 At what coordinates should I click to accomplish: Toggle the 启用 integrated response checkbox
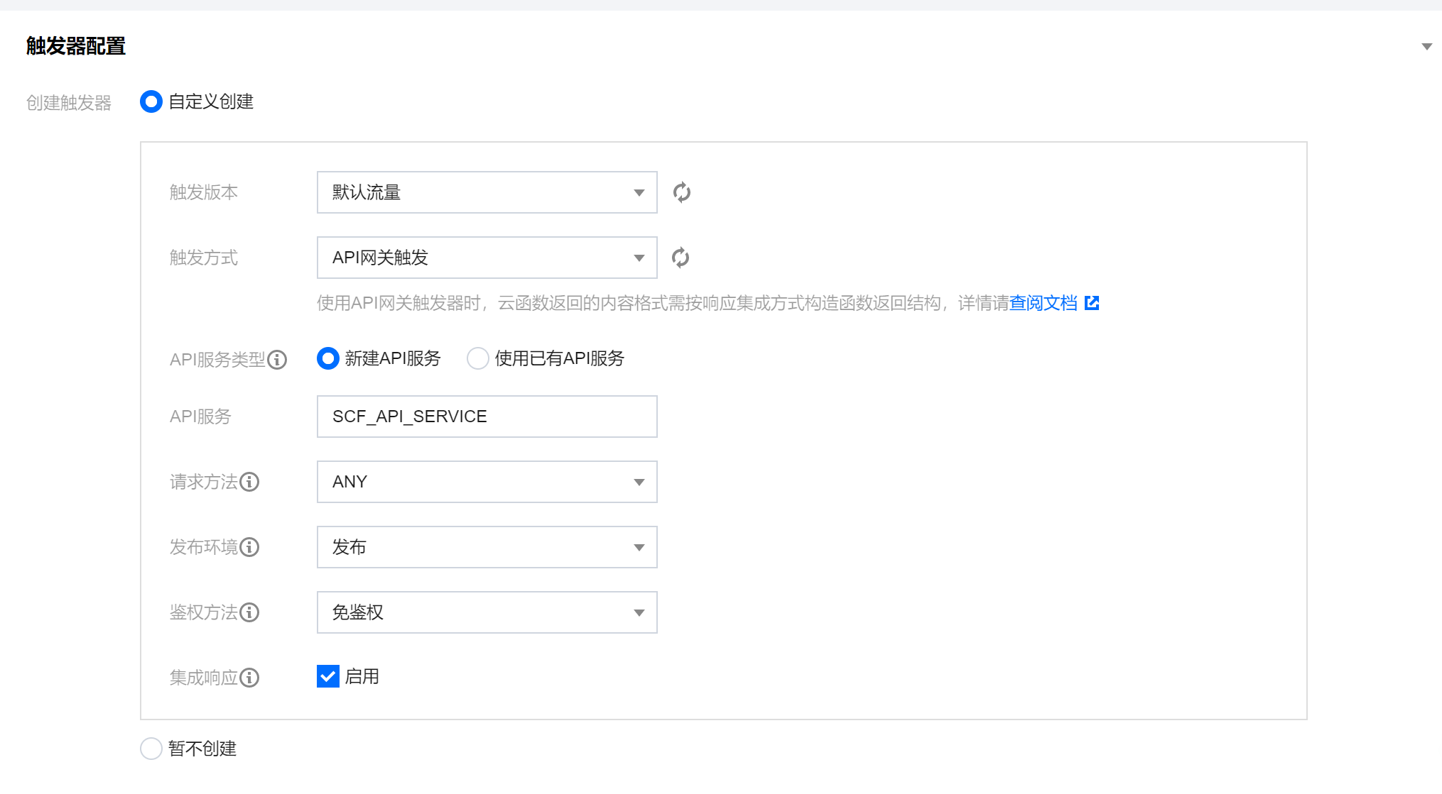[327, 676]
